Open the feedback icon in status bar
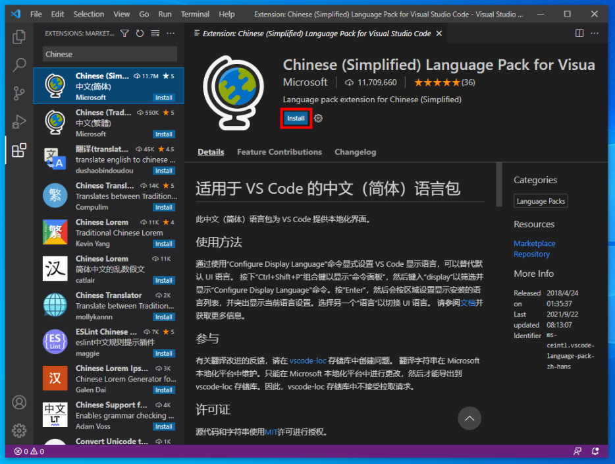 [577, 451]
